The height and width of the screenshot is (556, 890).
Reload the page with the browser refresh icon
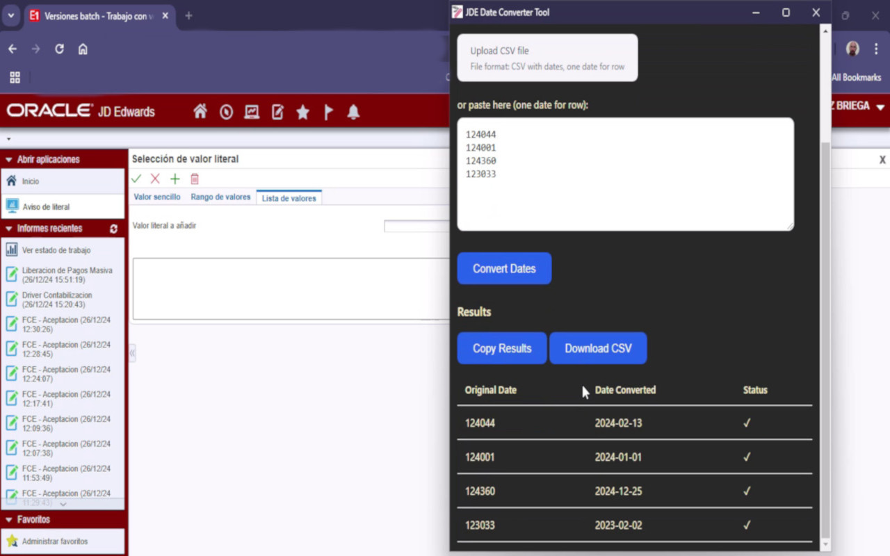[x=59, y=49]
